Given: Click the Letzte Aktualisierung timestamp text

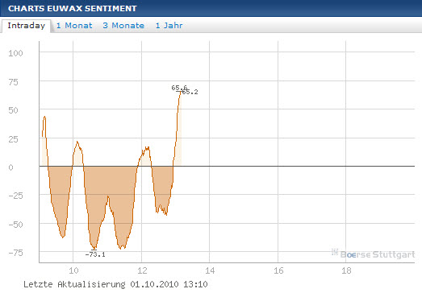Looking at the screenshot, I should click(115, 284).
